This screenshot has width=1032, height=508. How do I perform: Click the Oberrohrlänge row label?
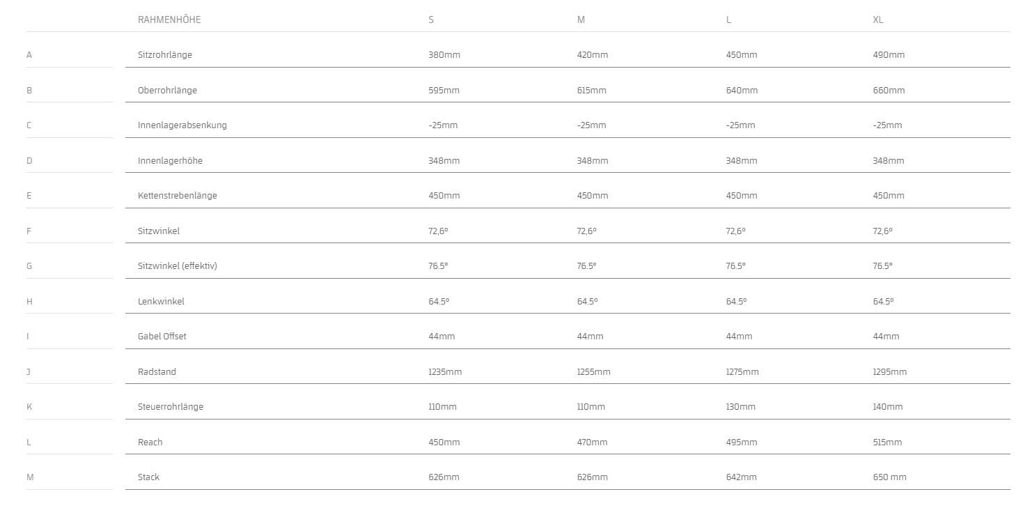167,91
